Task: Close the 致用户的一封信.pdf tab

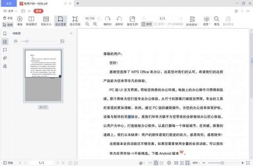Action: (70, 4)
